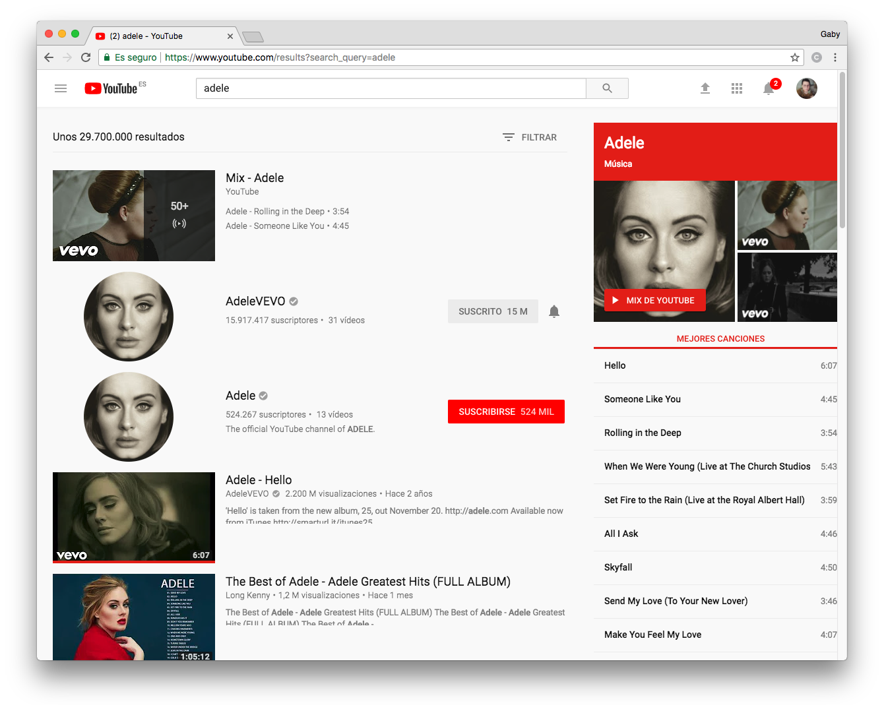Open the YouTube hamburger guide menu
The height and width of the screenshot is (713, 884).
[x=61, y=88]
